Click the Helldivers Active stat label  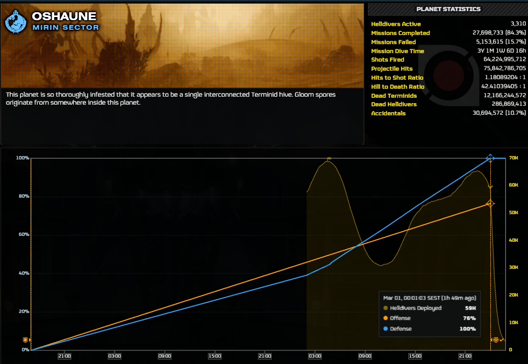(x=396, y=24)
